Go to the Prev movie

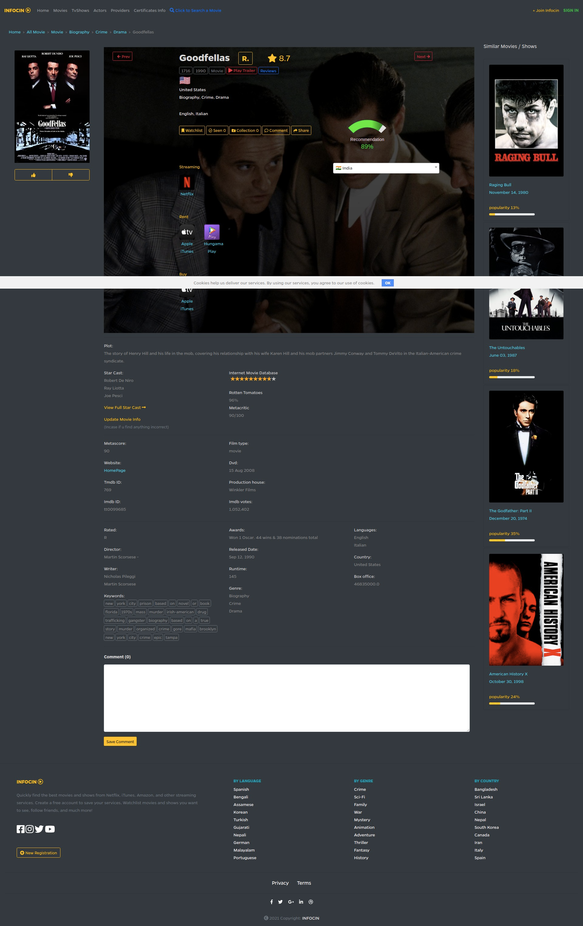click(123, 57)
